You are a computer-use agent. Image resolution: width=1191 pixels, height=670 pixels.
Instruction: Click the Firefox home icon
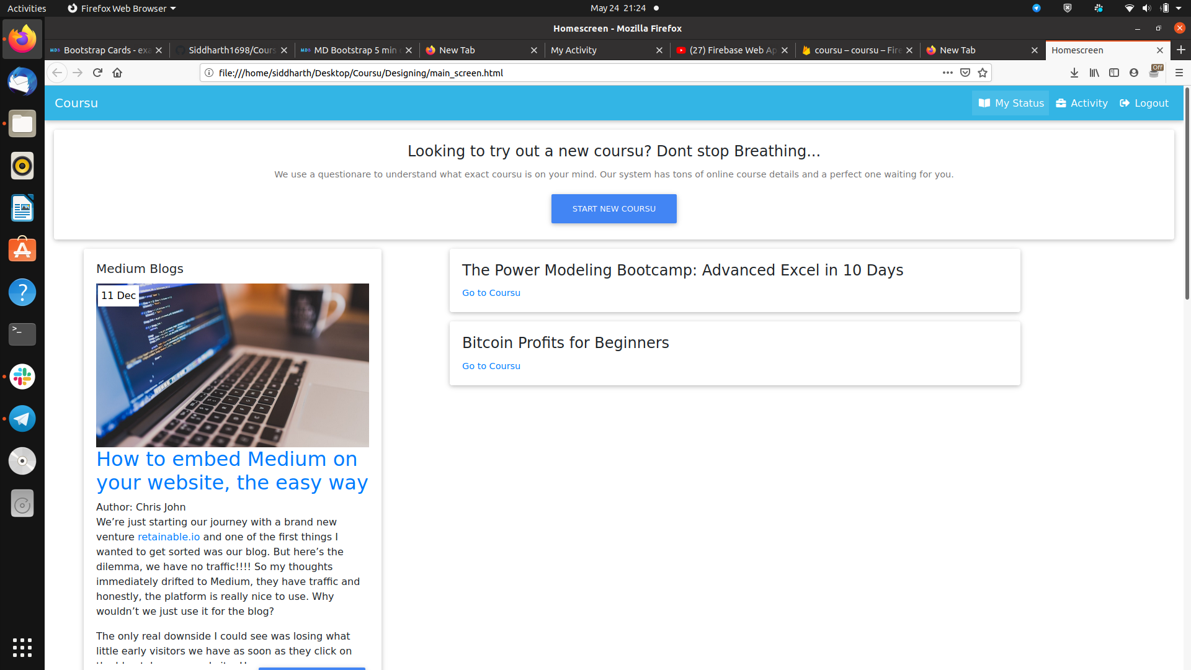point(117,73)
